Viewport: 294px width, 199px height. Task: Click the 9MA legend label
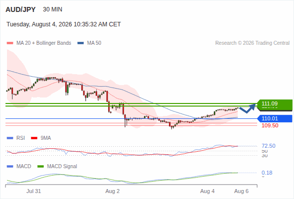tap(46, 138)
